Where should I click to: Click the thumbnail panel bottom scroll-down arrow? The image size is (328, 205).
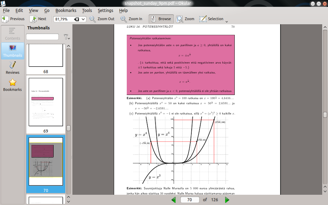68,202
